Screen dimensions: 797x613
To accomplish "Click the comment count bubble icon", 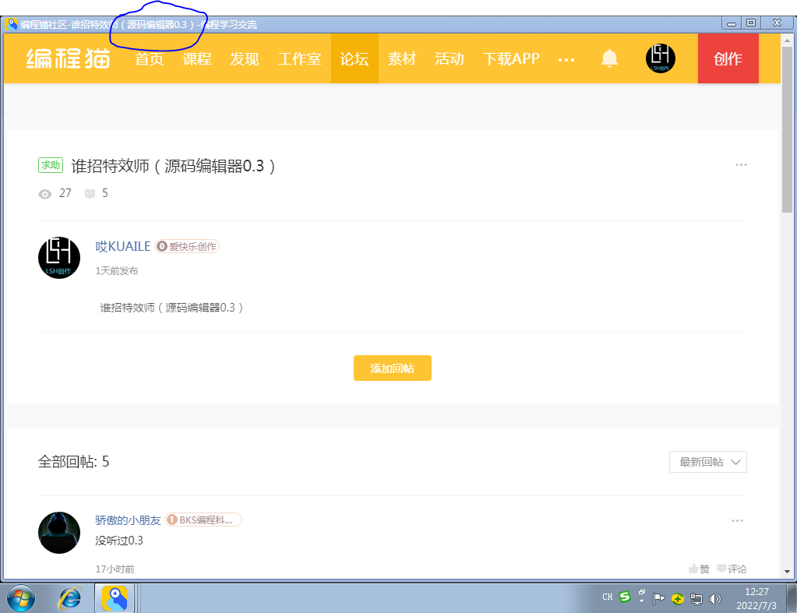I will (x=90, y=194).
